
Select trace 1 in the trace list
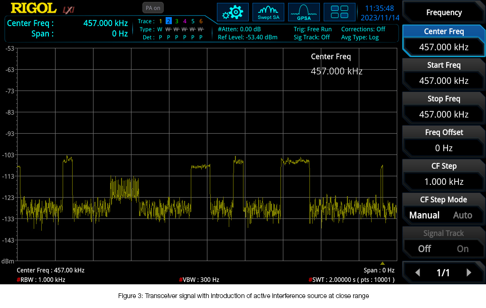point(160,21)
